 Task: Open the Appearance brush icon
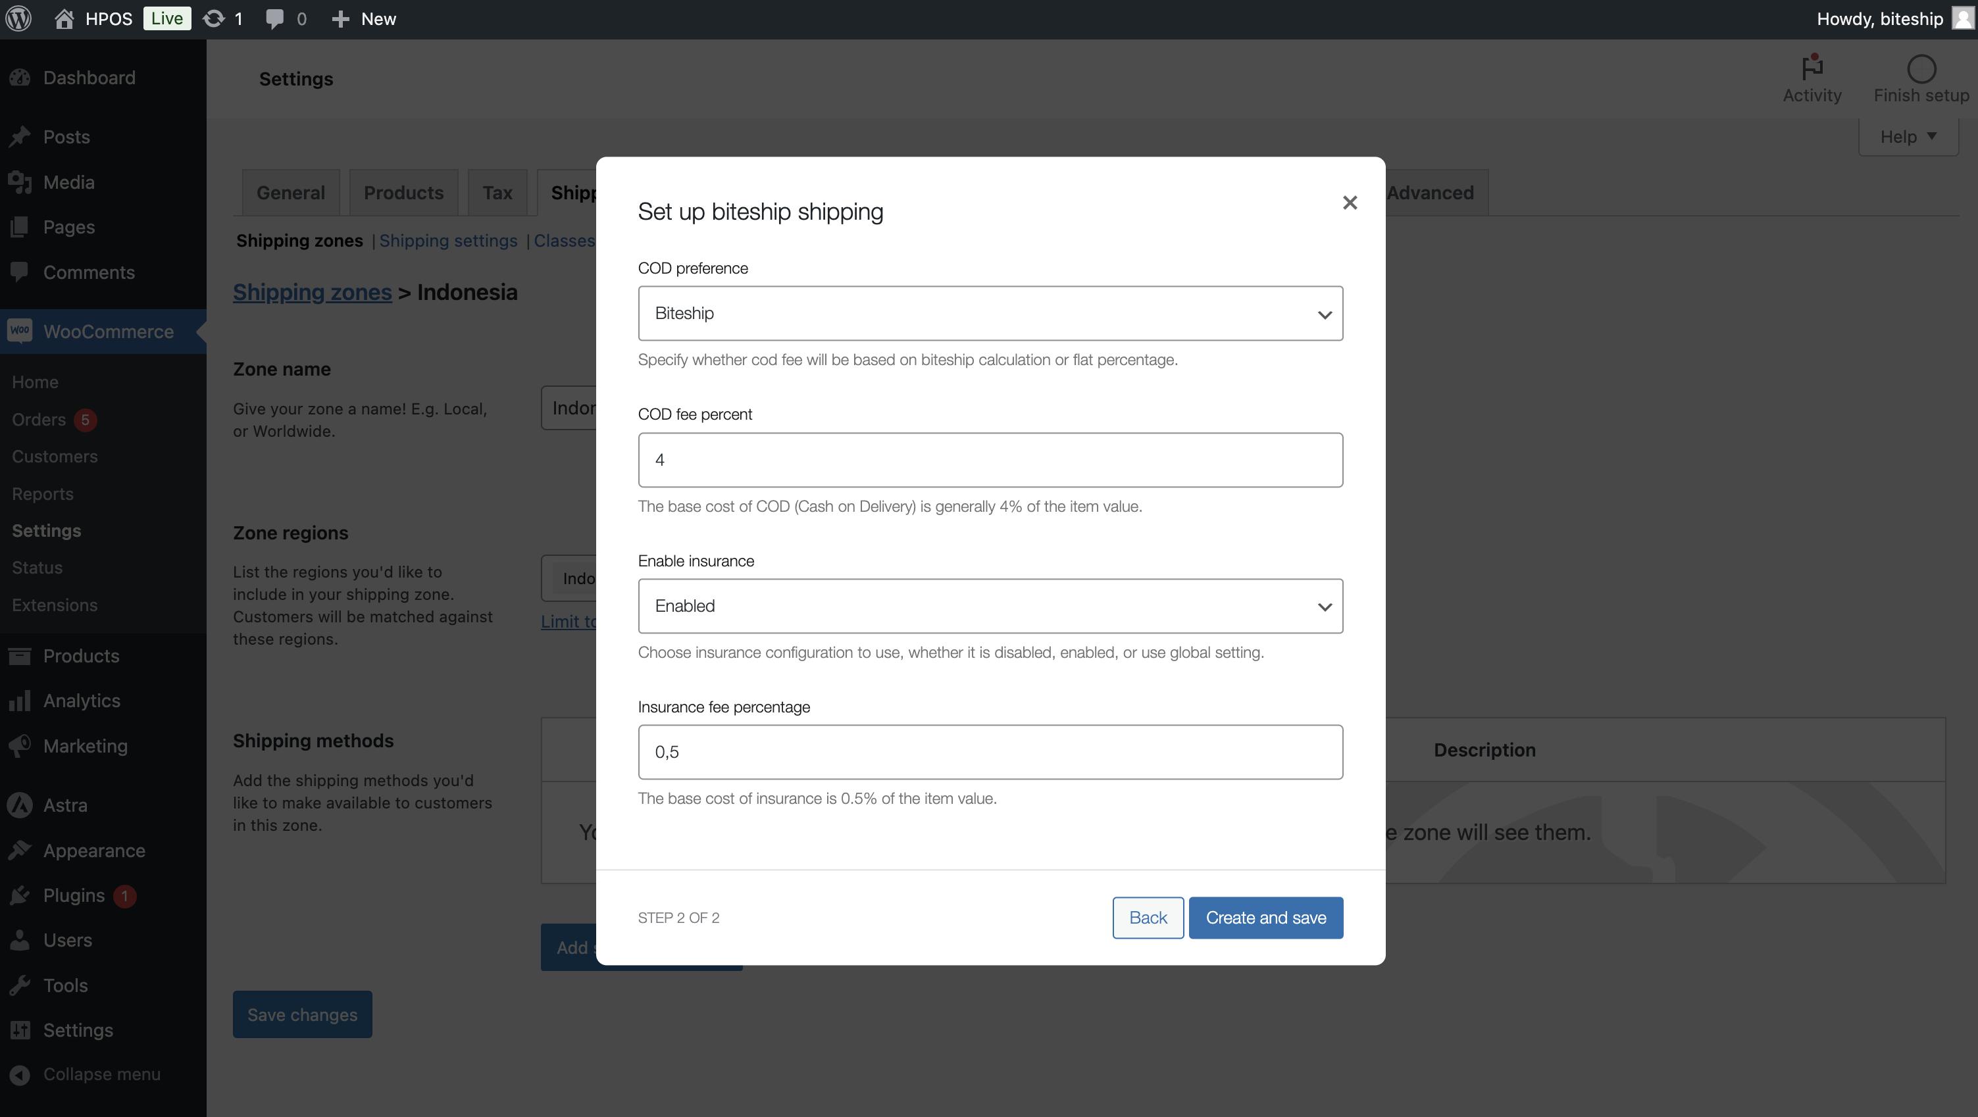[x=20, y=850]
